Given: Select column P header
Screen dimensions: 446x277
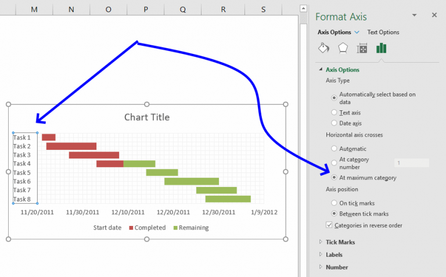Looking at the screenshot, I should [x=146, y=9].
